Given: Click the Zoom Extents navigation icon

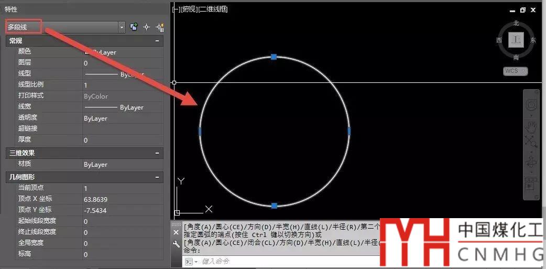Looking at the screenshot, I should [531, 142].
